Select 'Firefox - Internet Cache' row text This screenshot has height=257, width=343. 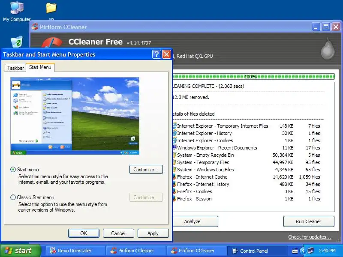tap(202, 177)
